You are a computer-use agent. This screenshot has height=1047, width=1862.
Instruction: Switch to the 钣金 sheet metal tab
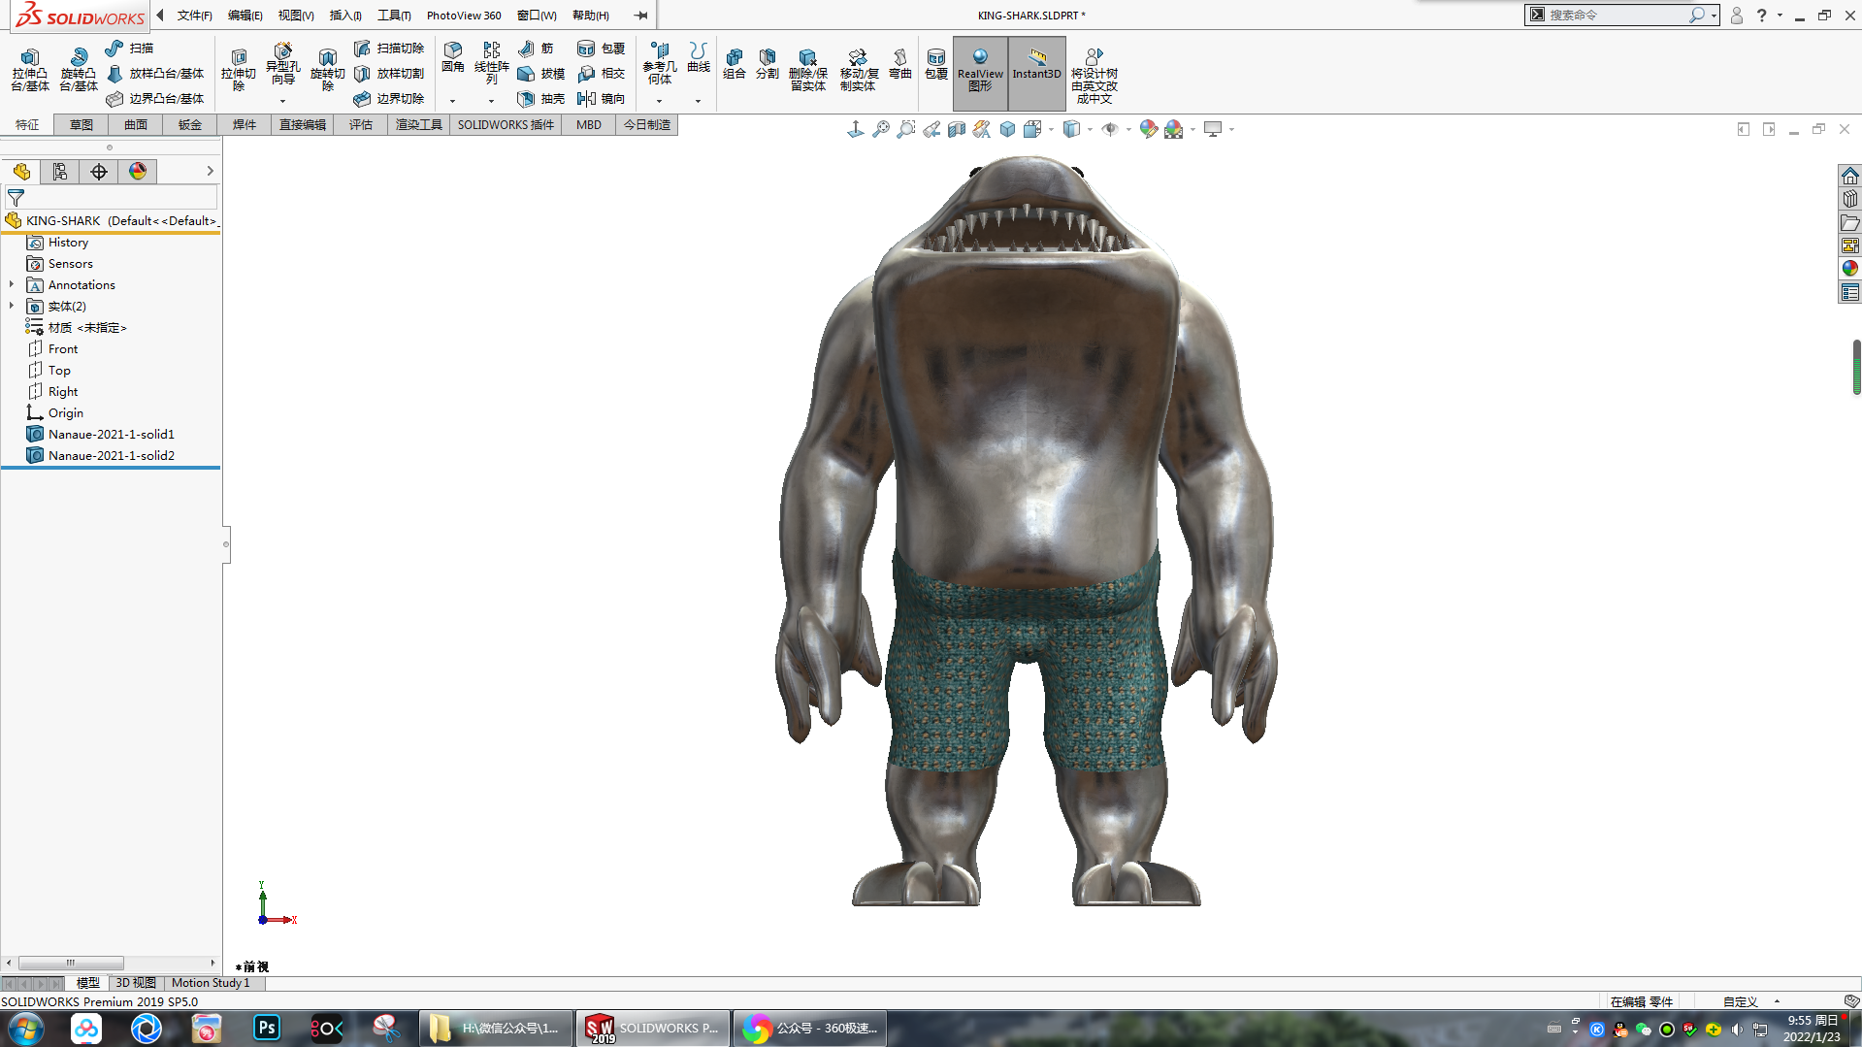click(190, 125)
